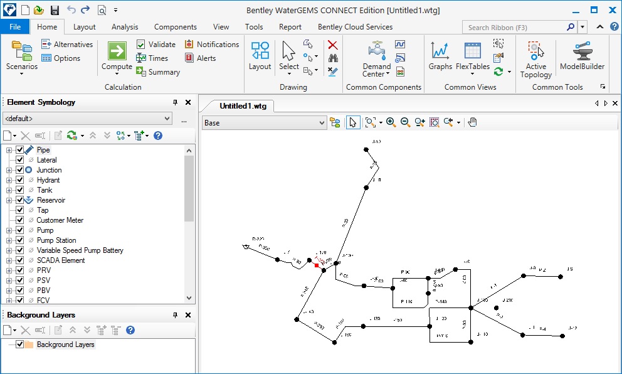Click the Search Ribbon input field
The height and width of the screenshot is (374, 622).
[514, 28]
